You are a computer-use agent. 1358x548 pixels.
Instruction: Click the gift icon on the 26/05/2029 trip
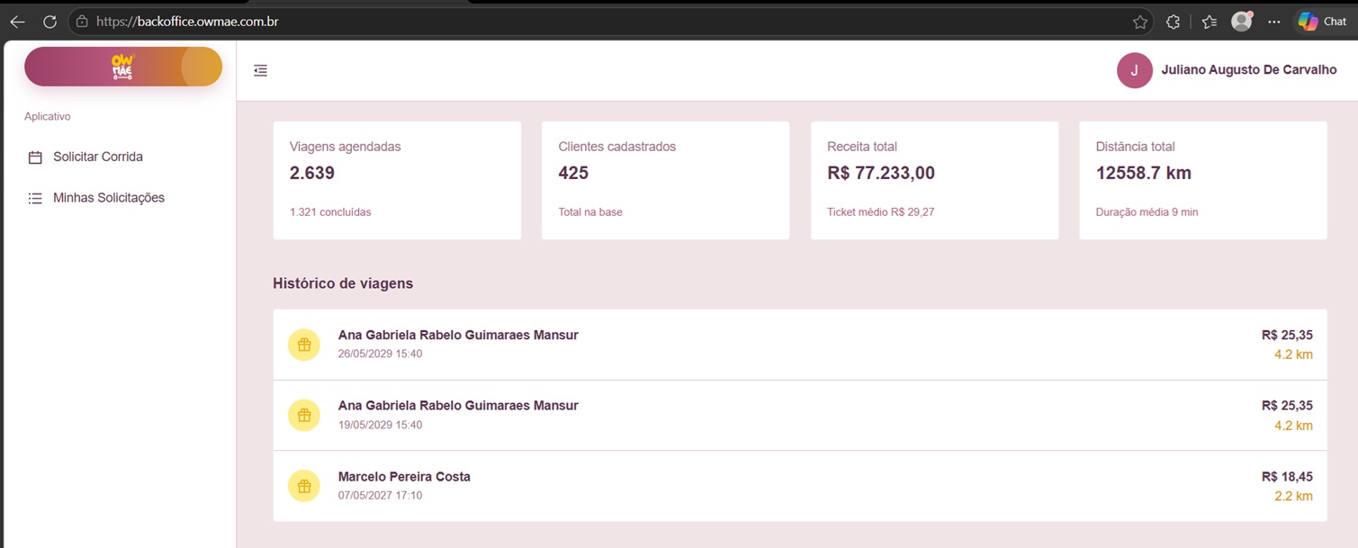pyautogui.click(x=304, y=345)
